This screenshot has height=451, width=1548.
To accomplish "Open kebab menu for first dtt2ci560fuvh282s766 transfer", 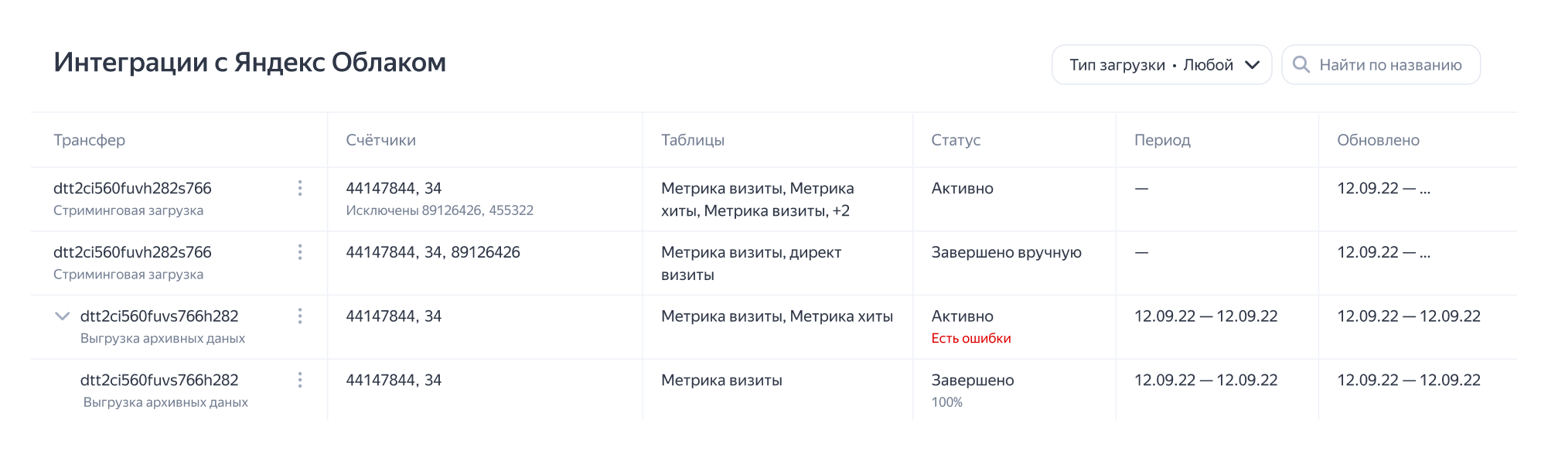I will [x=300, y=188].
